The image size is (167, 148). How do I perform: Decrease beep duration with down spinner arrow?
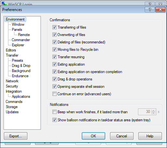[x=153, y=113]
